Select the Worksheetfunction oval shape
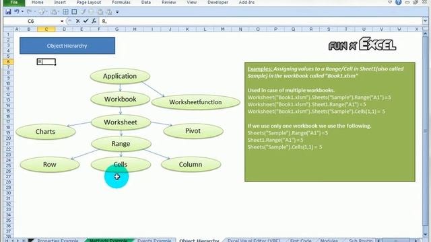The image size is (431, 242). [x=195, y=102]
